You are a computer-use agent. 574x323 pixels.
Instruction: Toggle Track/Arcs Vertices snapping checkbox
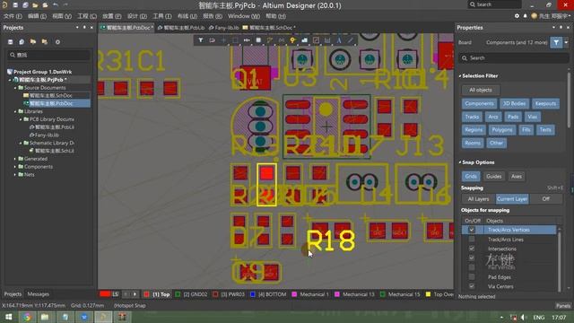[472, 230]
